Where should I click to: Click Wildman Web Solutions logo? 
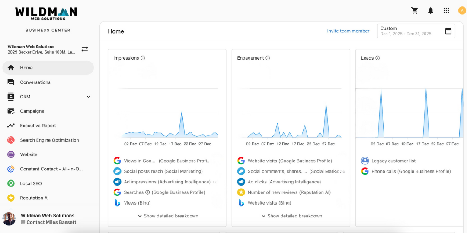[x=46, y=13]
